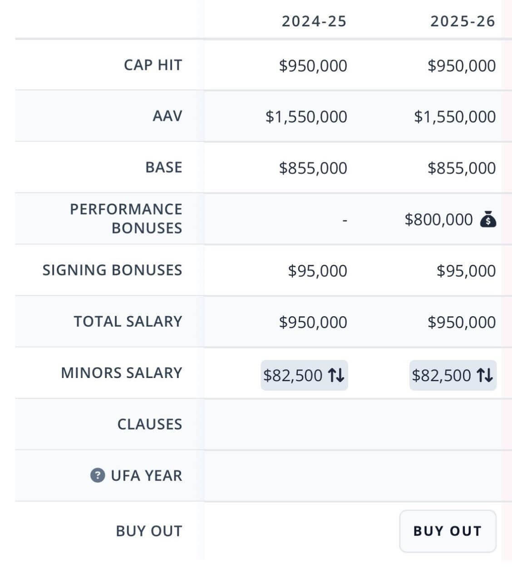Click the question mark icon next to UFA YEAR
The width and height of the screenshot is (512, 577).
(98, 475)
